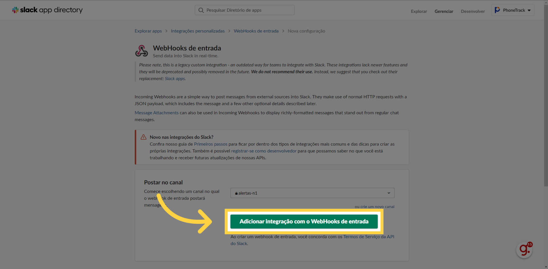
Task: Follow registrar-se como desenvolvedor link
Action: [264, 151]
